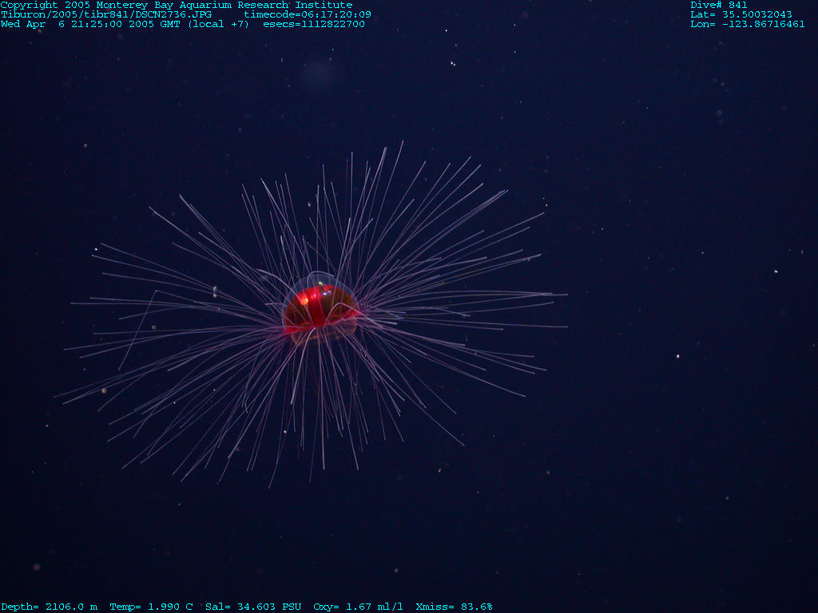Click the 'Temp= 1.990 C' readout
This screenshot has width=818, height=613.
[151, 607]
